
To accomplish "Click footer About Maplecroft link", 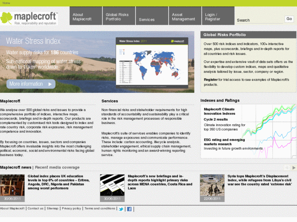I will click(12, 209).
